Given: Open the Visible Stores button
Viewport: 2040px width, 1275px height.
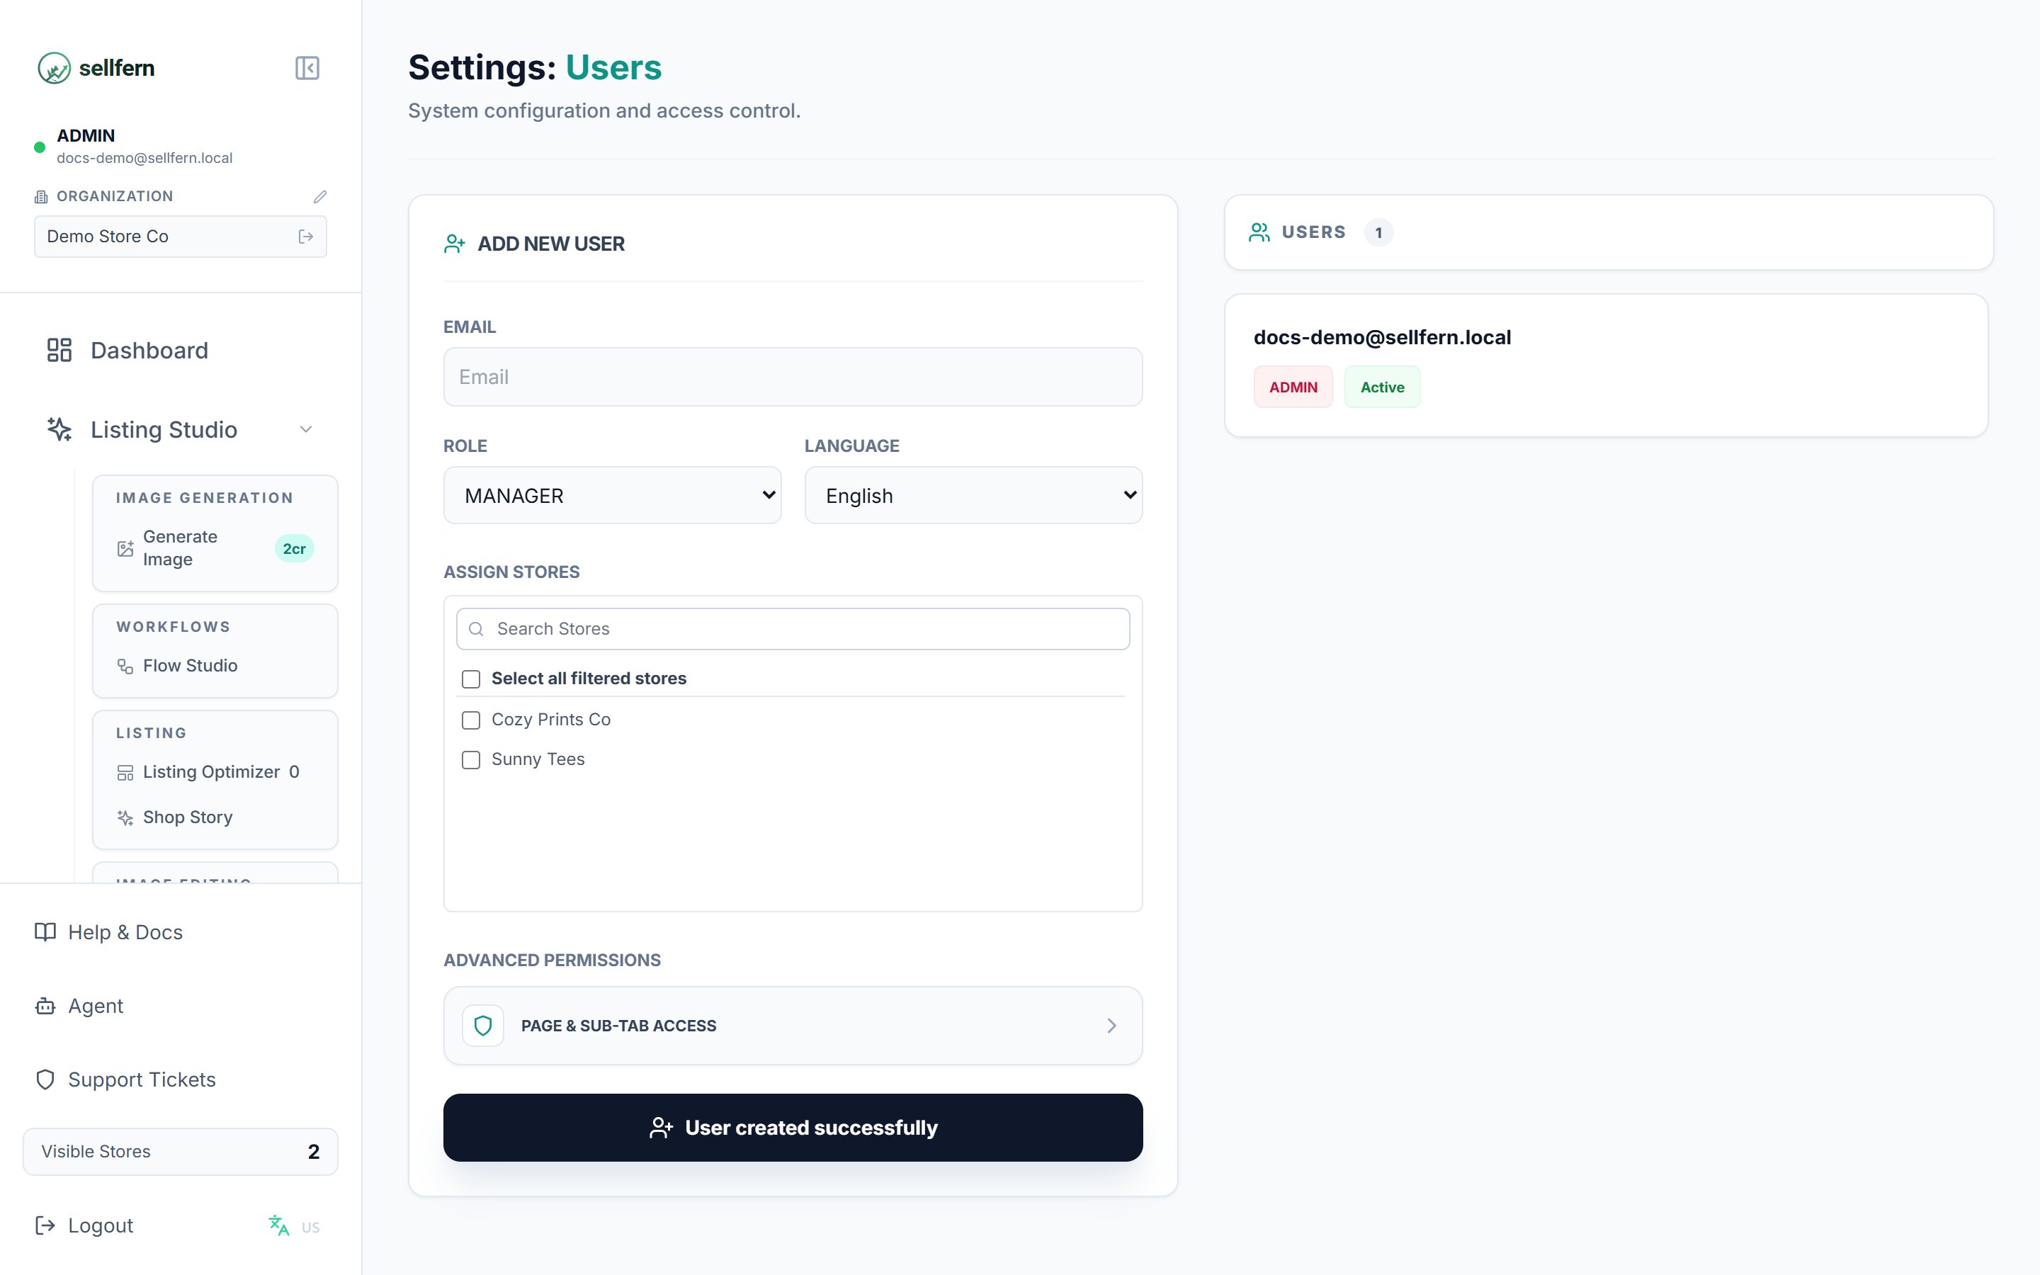Looking at the screenshot, I should pyautogui.click(x=181, y=1151).
